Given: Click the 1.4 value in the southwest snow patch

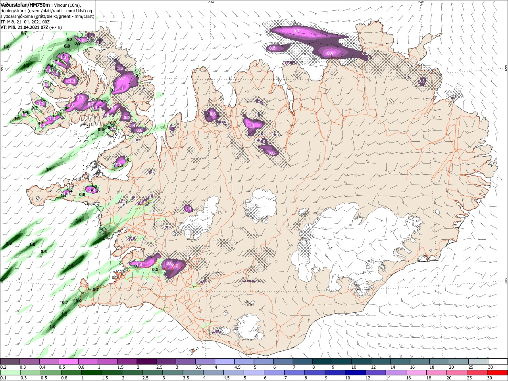Looking at the screenshot, I should tap(139, 265).
